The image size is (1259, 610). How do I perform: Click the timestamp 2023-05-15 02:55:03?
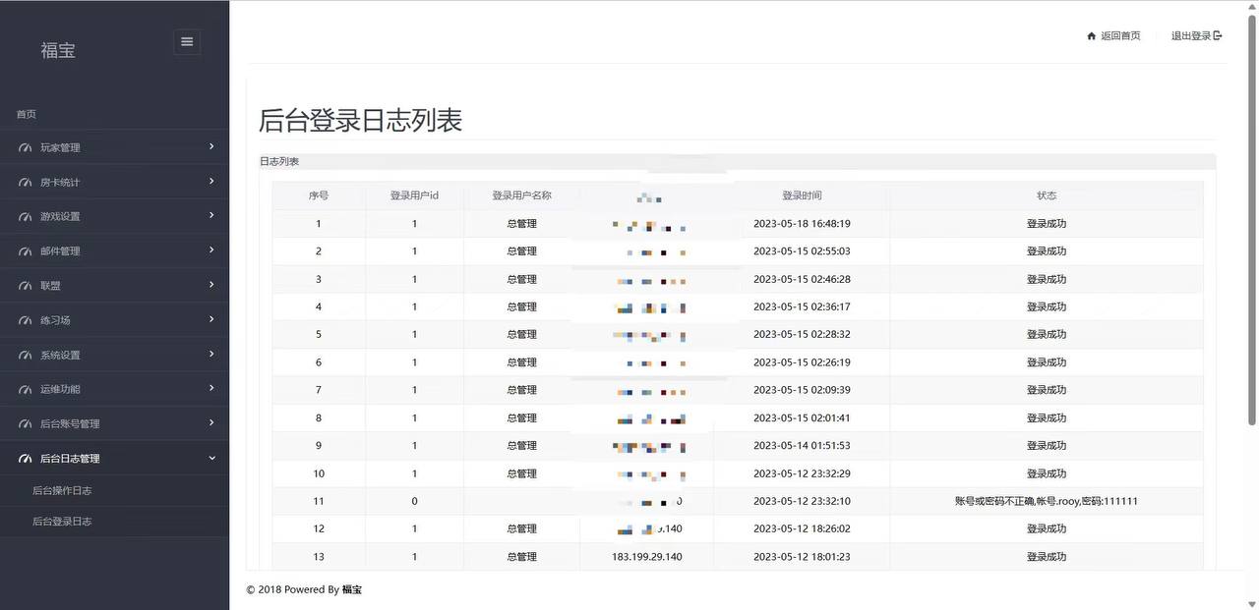(802, 251)
